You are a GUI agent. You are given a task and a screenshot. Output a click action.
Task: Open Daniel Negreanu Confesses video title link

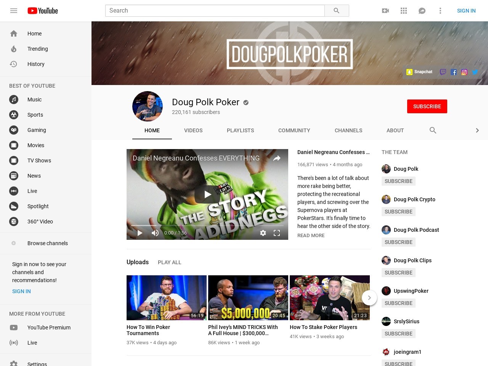click(x=334, y=152)
